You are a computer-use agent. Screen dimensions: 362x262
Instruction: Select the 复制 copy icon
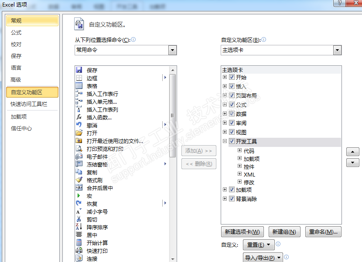click(x=79, y=172)
